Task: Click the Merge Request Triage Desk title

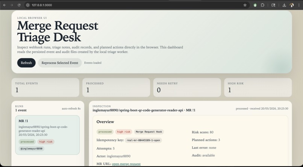Action: point(58,31)
